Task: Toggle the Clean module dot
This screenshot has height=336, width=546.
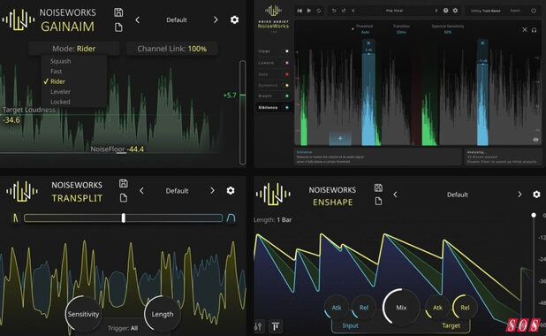Action: 287,51
